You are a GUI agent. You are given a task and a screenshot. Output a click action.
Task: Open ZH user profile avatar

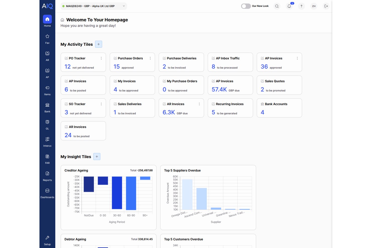click(x=314, y=6)
